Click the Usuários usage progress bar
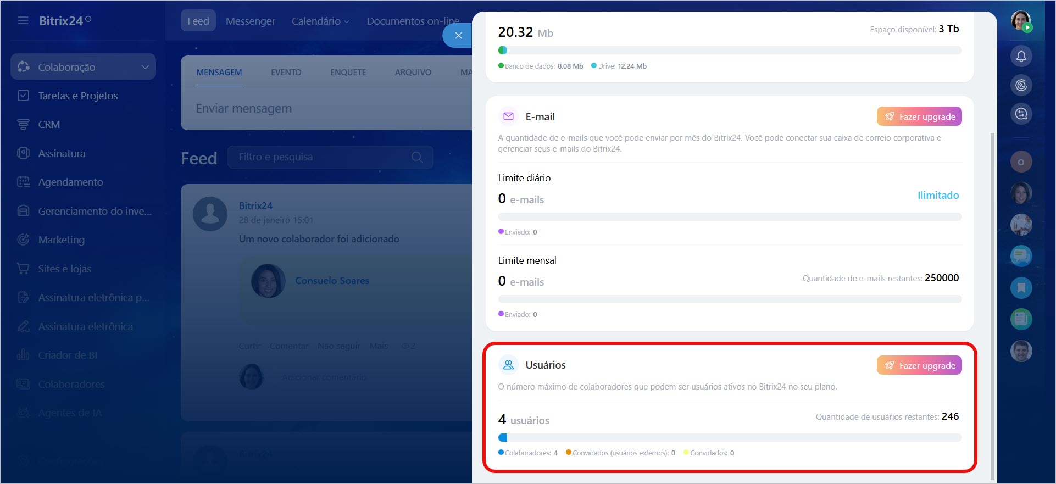 [729, 438]
